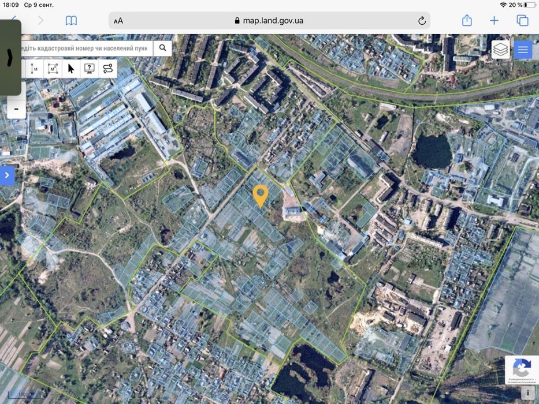Click the magnifier search button

162,48
